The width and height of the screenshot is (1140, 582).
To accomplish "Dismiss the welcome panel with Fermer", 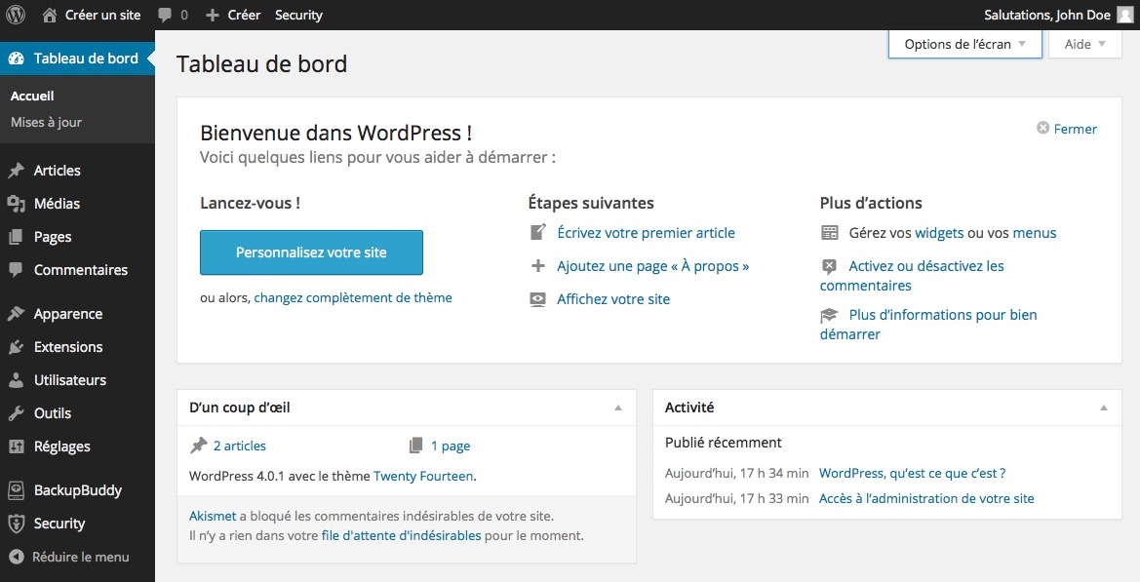I will [x=1067, y=129].
